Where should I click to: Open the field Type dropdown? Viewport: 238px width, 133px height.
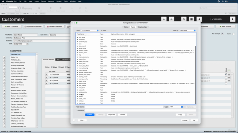pos(176,107)
